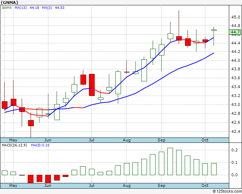The height and width of the screenshot is (194, 242).
Task: Click the 44.0 price axis label
Action: click(x=236, y=60)
